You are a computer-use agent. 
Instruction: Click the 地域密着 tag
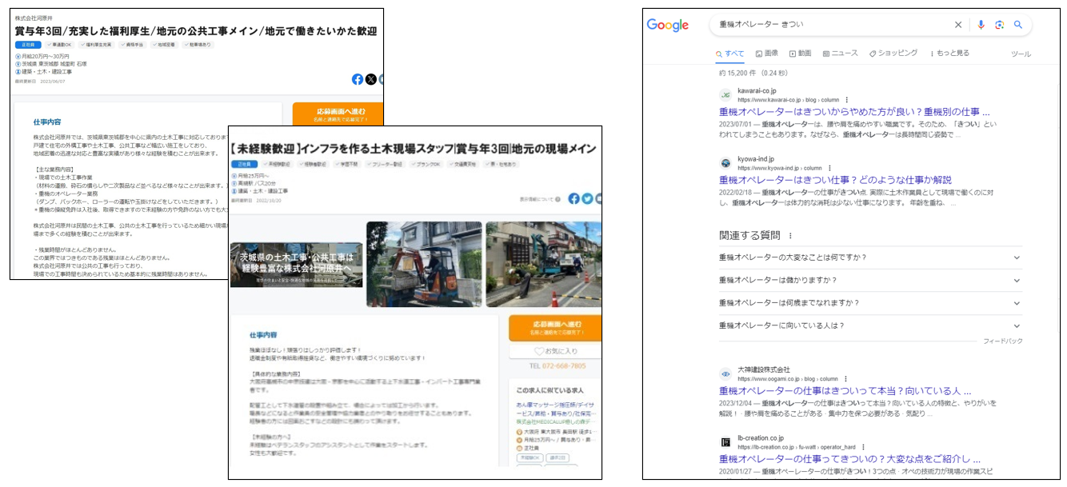[165, 46]
